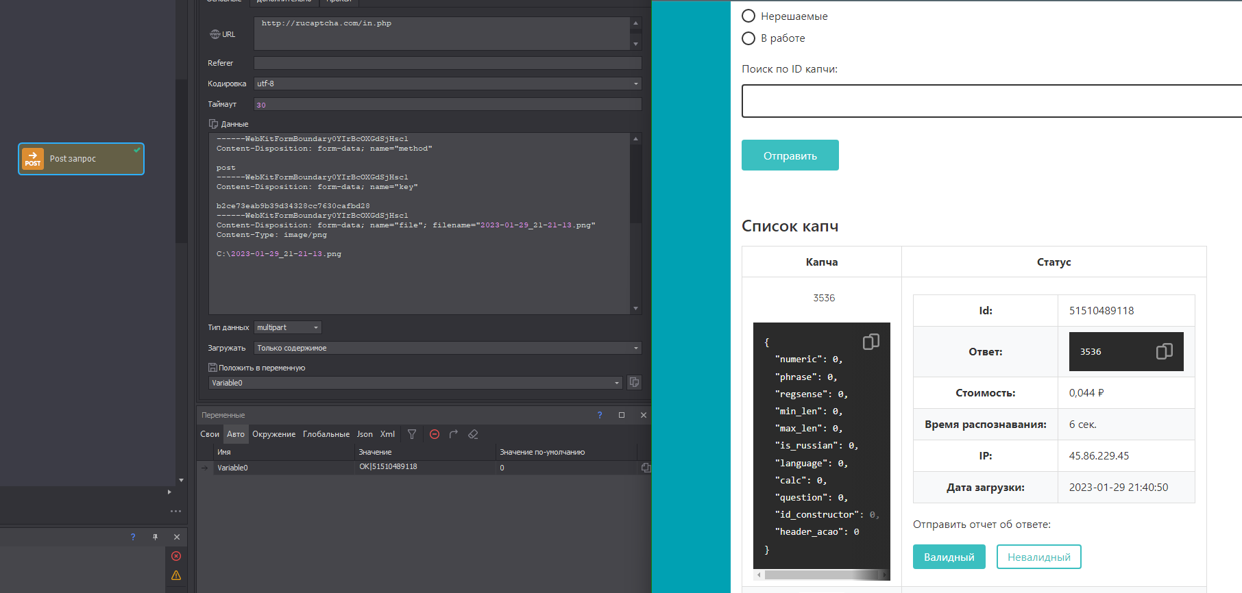Switch to the Авто variables tab
This screenshot has width=1242, height=593.
(x=236, y=434)
